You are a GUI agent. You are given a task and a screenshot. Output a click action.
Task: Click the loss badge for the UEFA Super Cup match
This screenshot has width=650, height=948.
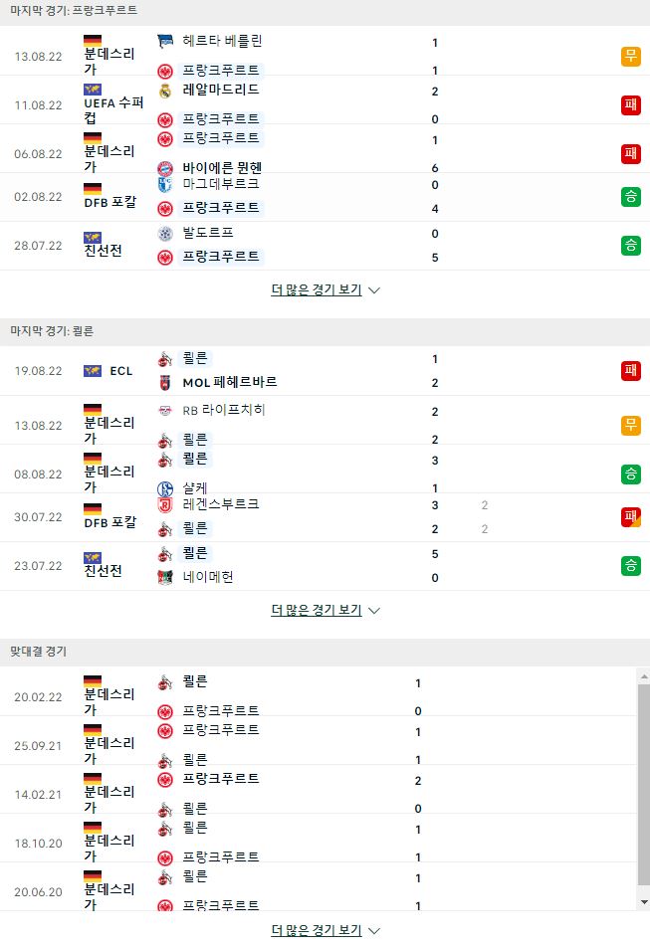click(631, 105)
